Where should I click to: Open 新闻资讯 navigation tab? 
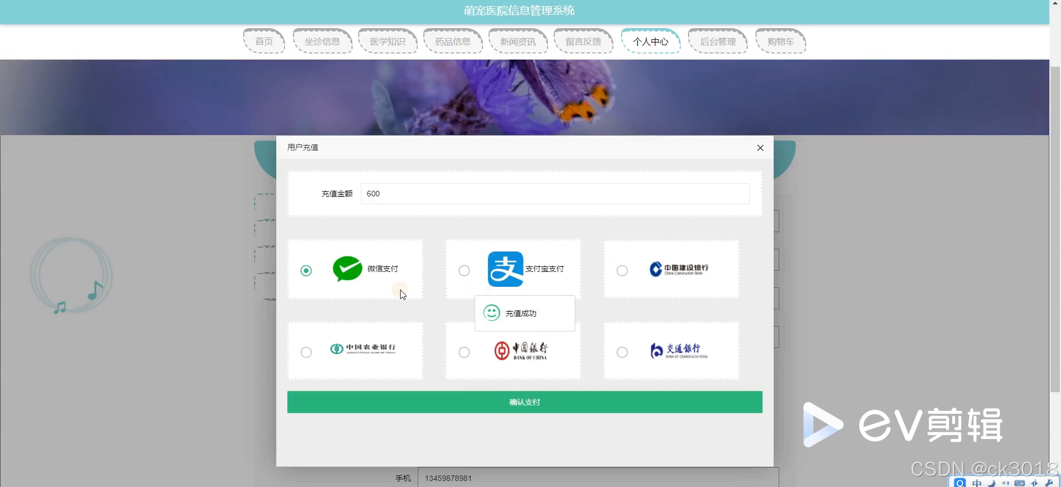(518, 41)
